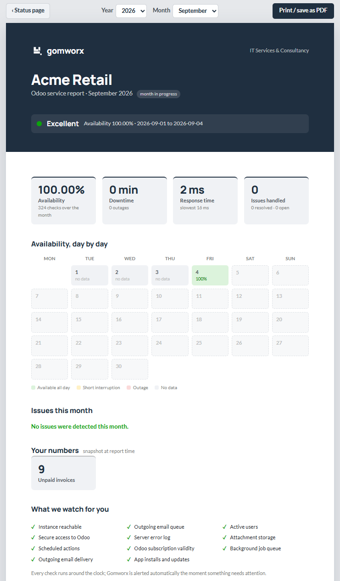Click the gomworx logo icon
Viewport: 340px width, 581px height.
click(38, 51)
